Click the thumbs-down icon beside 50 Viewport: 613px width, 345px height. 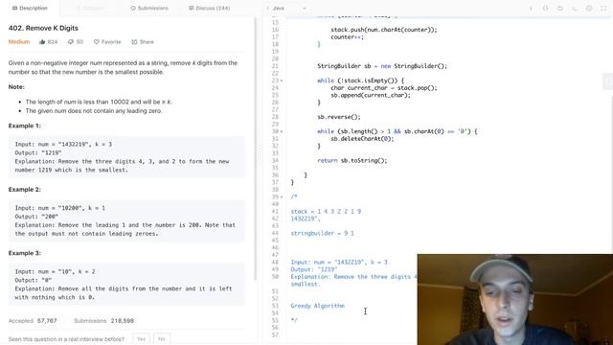point(71,42)
